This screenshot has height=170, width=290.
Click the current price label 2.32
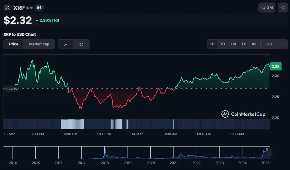[x=276, y=66]
